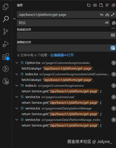Collapse the Option.tsx result group
The height and width of the screenshot is (148, 116).
17,63
